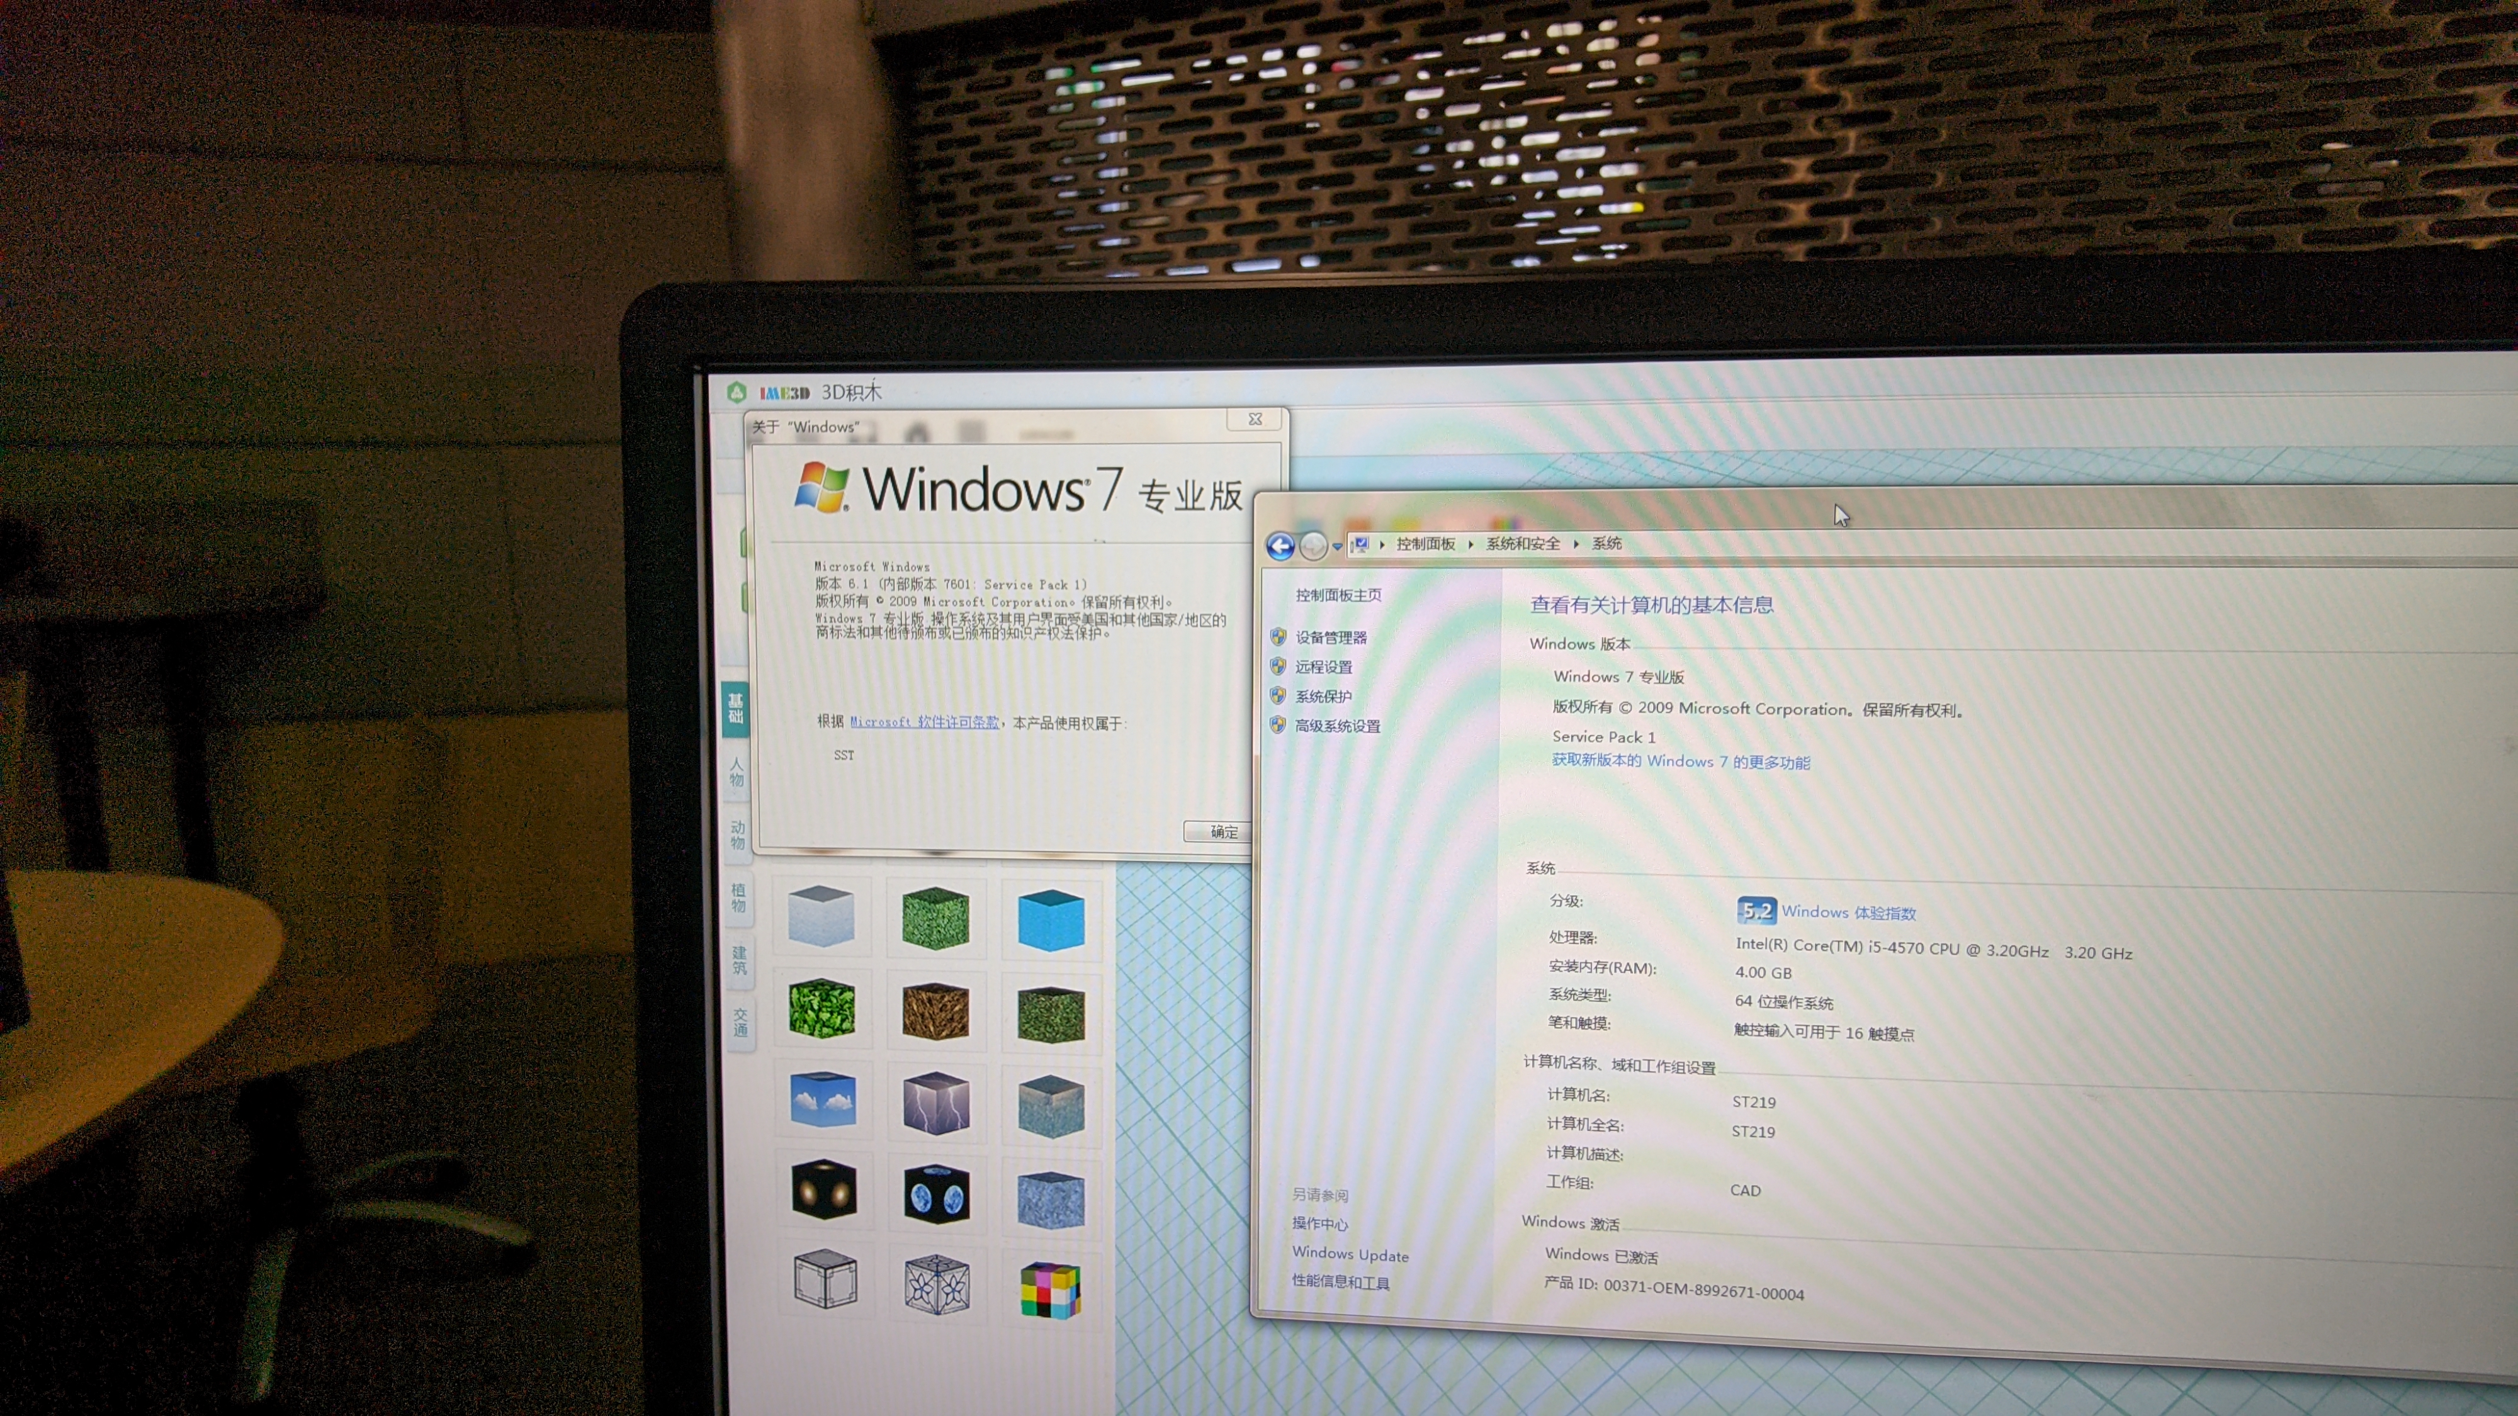Open the 系统保护 link
The height and width of the screenshot is (1416, 2518).
(1323, 696)
